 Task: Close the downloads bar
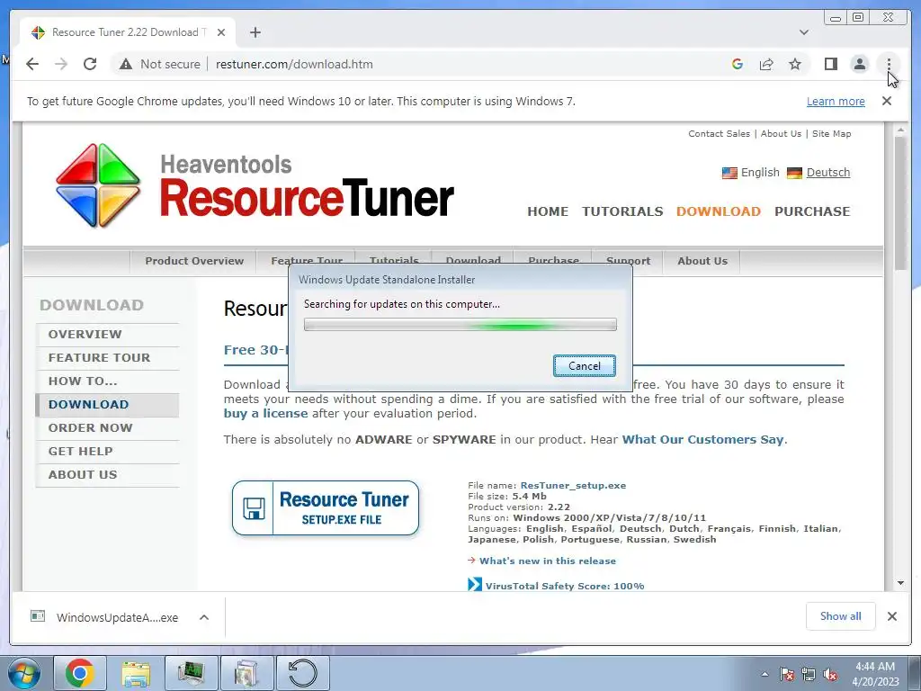click(892, 616)
